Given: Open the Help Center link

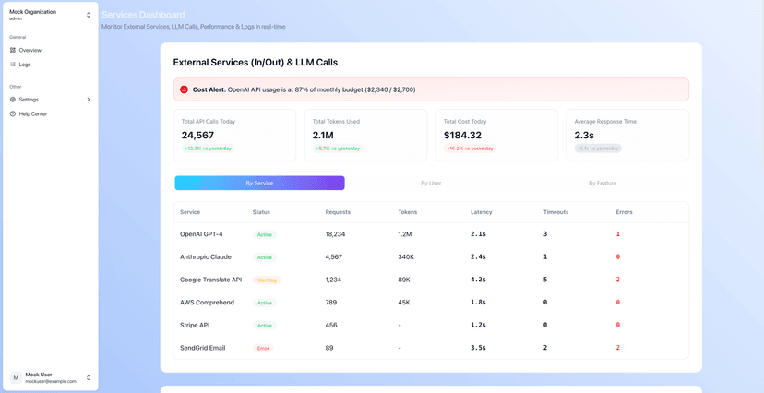Looking at the screenshot, I should tap(33, 114).
